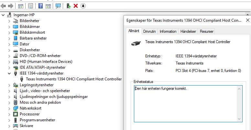Click the FireWire device icon in properties dialog

pyautogui.click(x=136, y=43)
